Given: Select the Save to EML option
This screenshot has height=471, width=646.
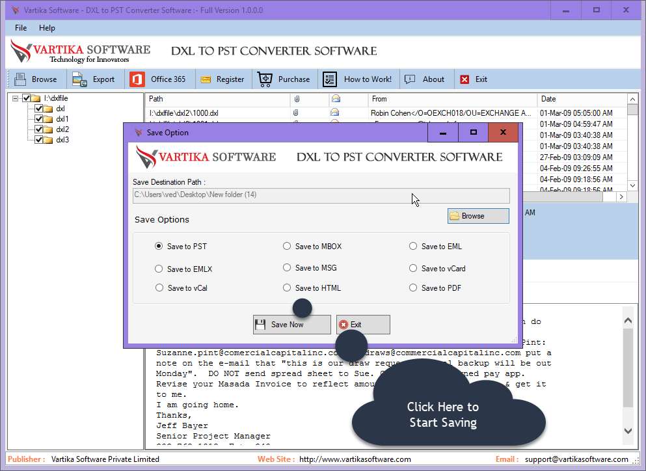Looking at the screenshot, I should pyautogui.click(x=413, y=246).
